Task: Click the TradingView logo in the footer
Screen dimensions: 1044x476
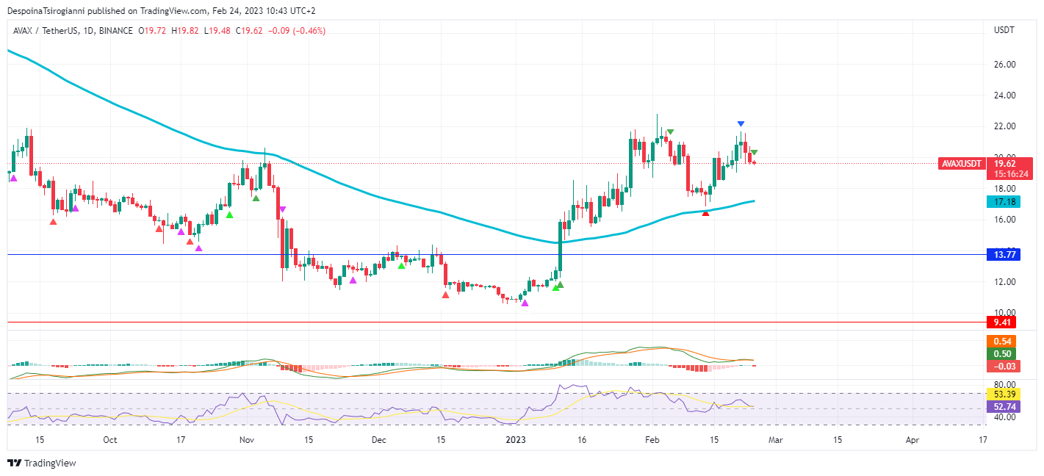Action: tap(41, 464)
